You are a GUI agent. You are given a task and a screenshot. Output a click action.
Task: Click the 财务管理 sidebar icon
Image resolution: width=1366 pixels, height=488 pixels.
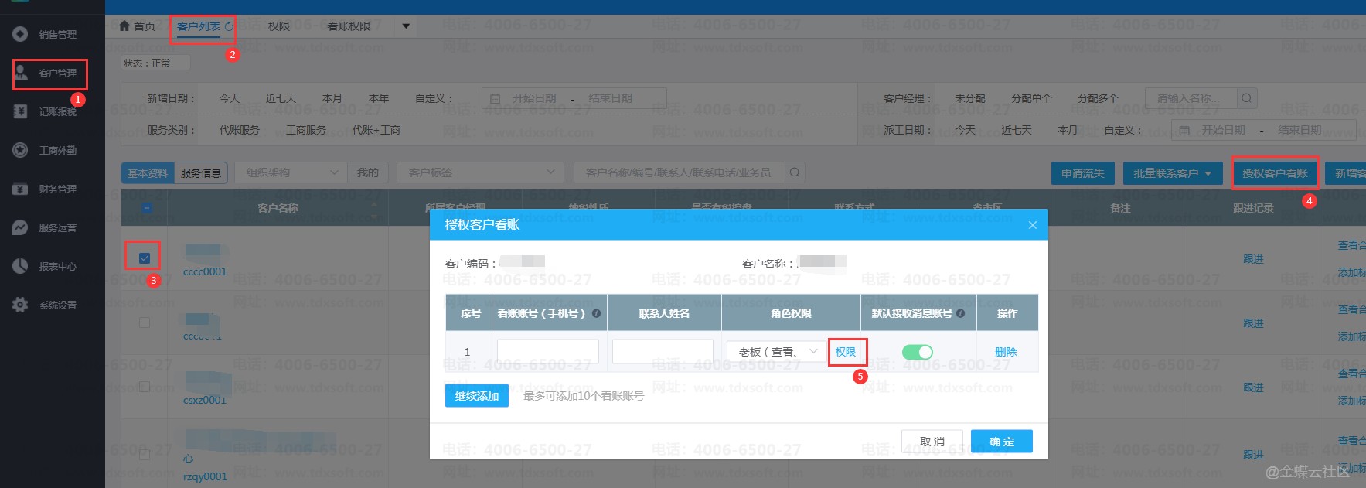click(21, 189)
